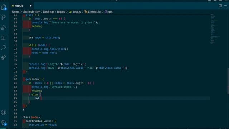
Task: Click 'get(index) {' method declaration
Action: (35, 79)
